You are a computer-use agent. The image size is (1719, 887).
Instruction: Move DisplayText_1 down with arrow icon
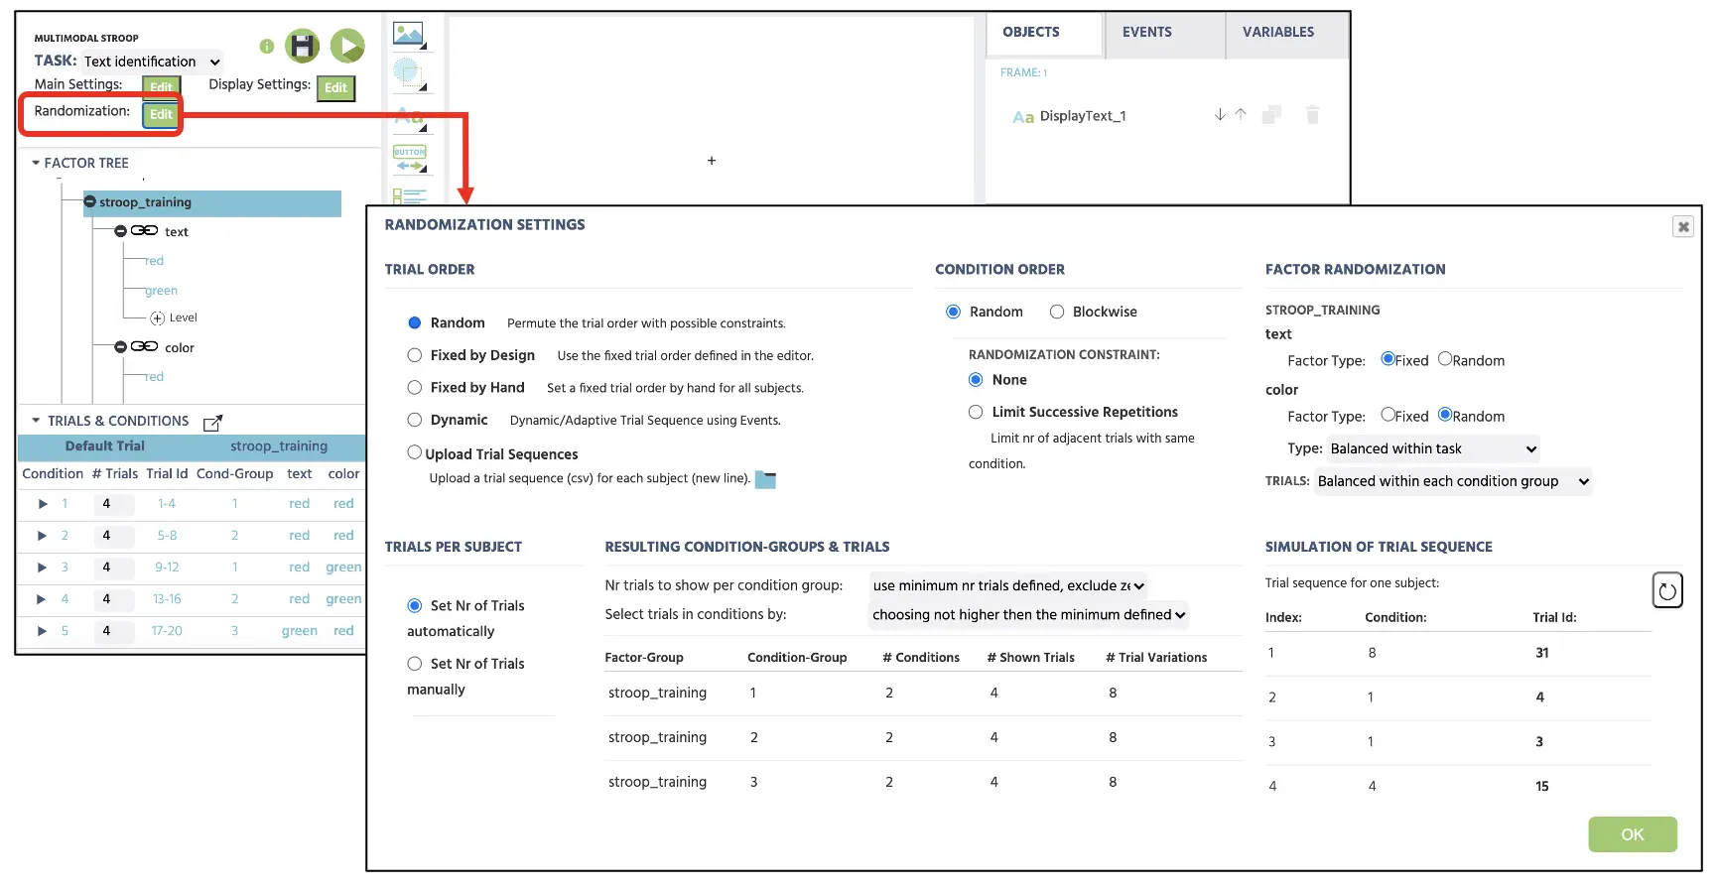tap(1220, 115)
